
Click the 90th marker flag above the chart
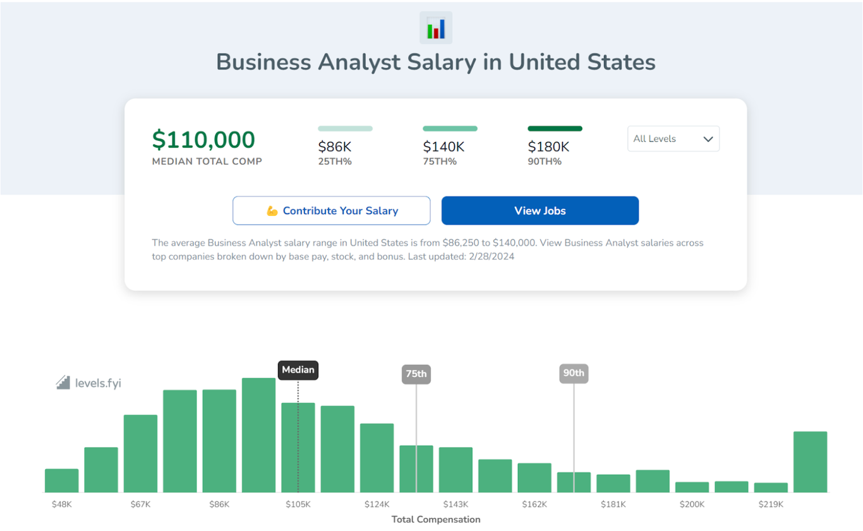574,373
